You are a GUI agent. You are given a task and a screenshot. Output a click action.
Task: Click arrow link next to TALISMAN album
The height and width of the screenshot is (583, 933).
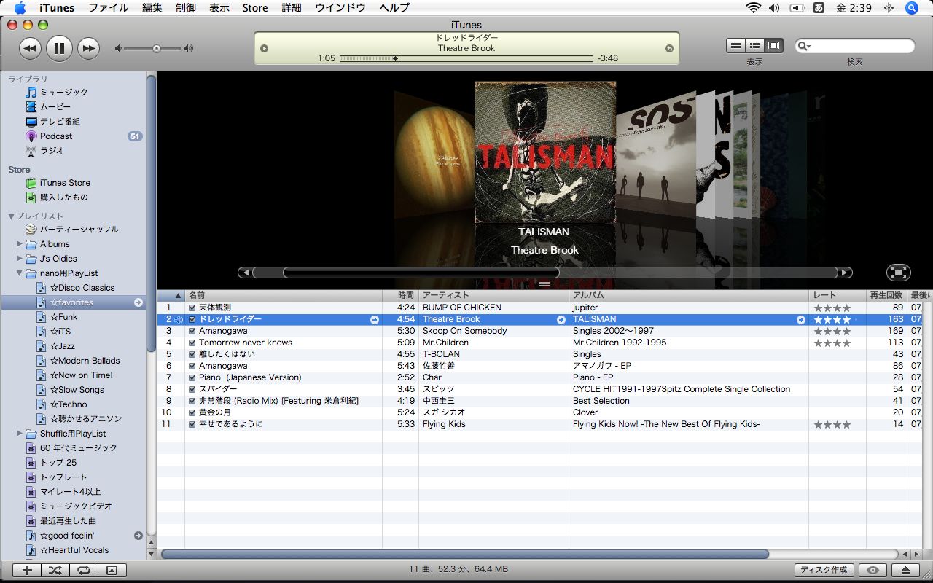801,320
